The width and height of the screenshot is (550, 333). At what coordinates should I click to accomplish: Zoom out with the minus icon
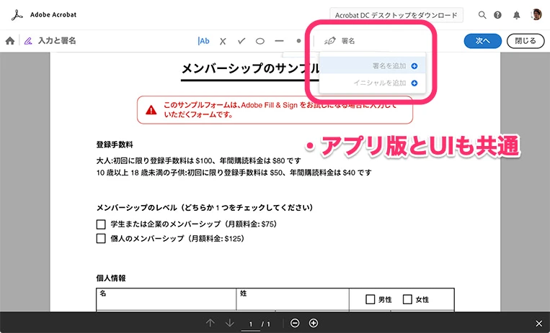(x=295, y=323)
